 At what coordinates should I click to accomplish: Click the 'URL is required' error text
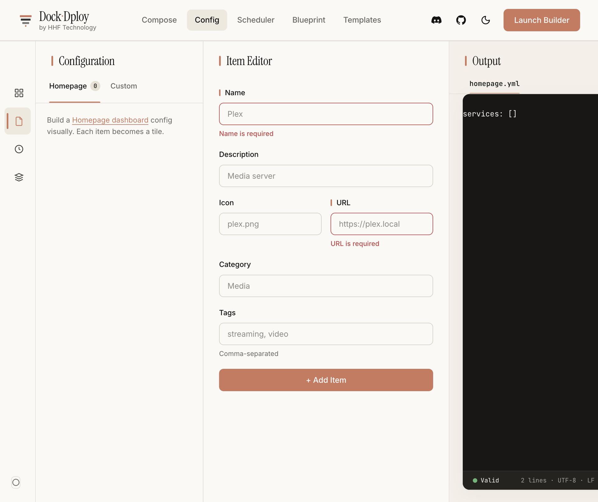[x=355, y=244]
